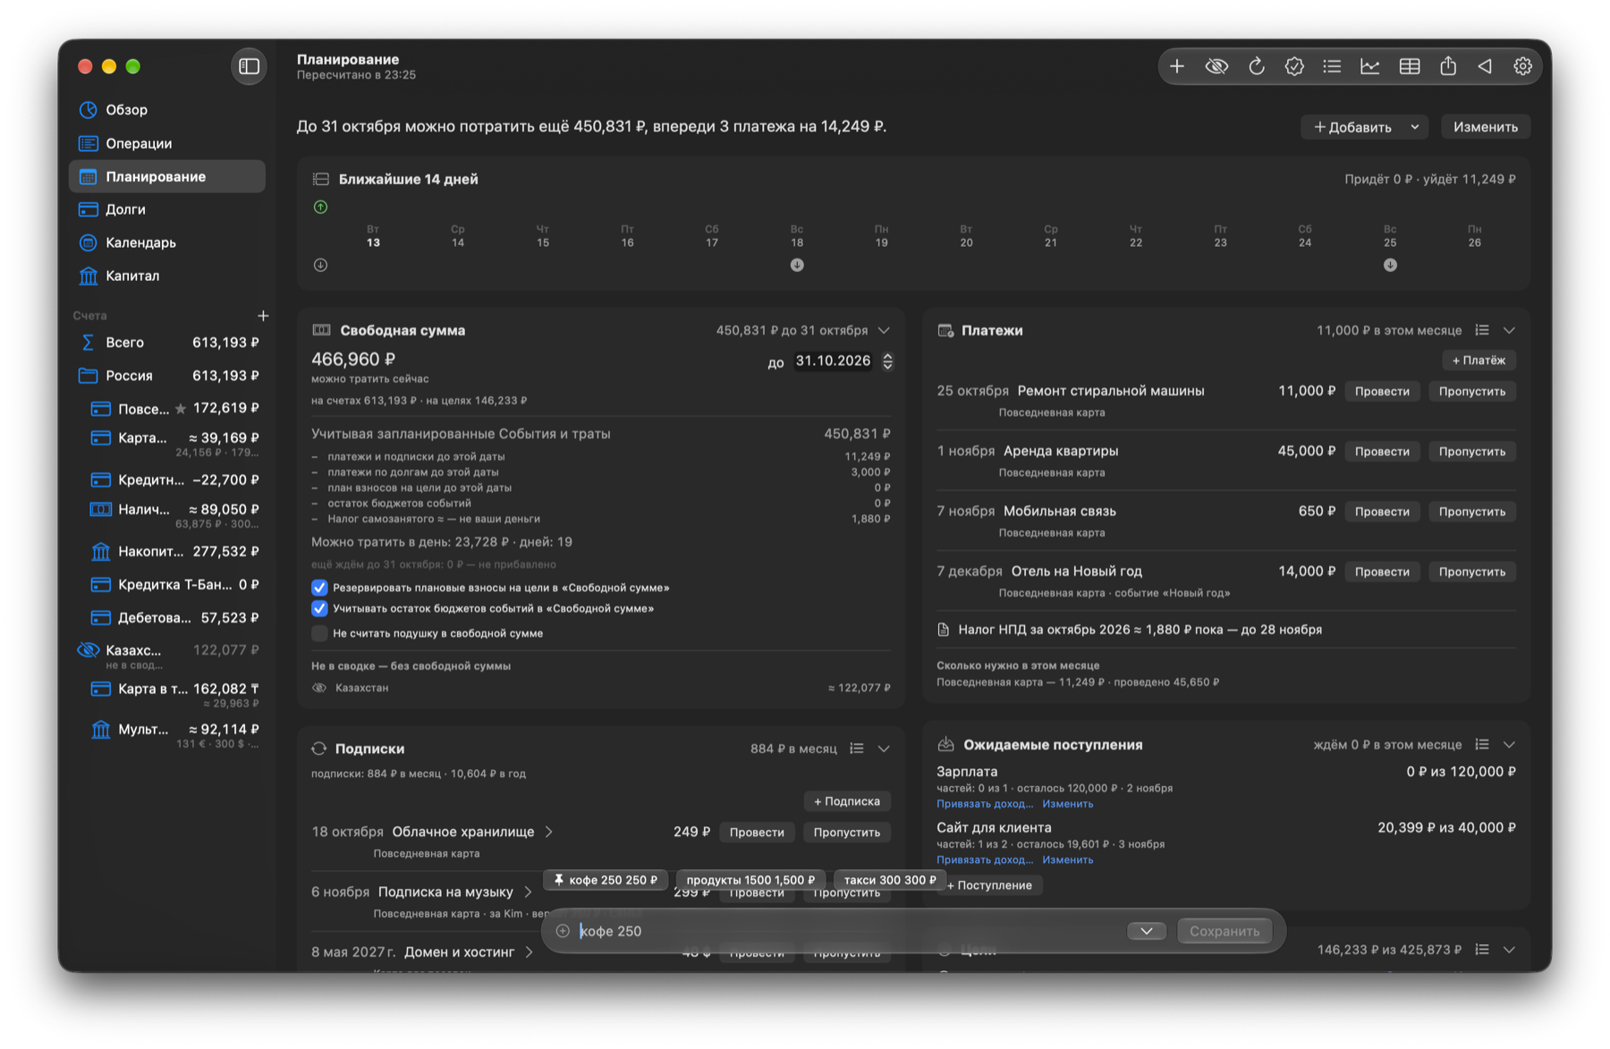Viewport: 1610px width, 1049px height.
Task: Open the Добавить dropdown arrow
Action: [x=1414, y=127]
